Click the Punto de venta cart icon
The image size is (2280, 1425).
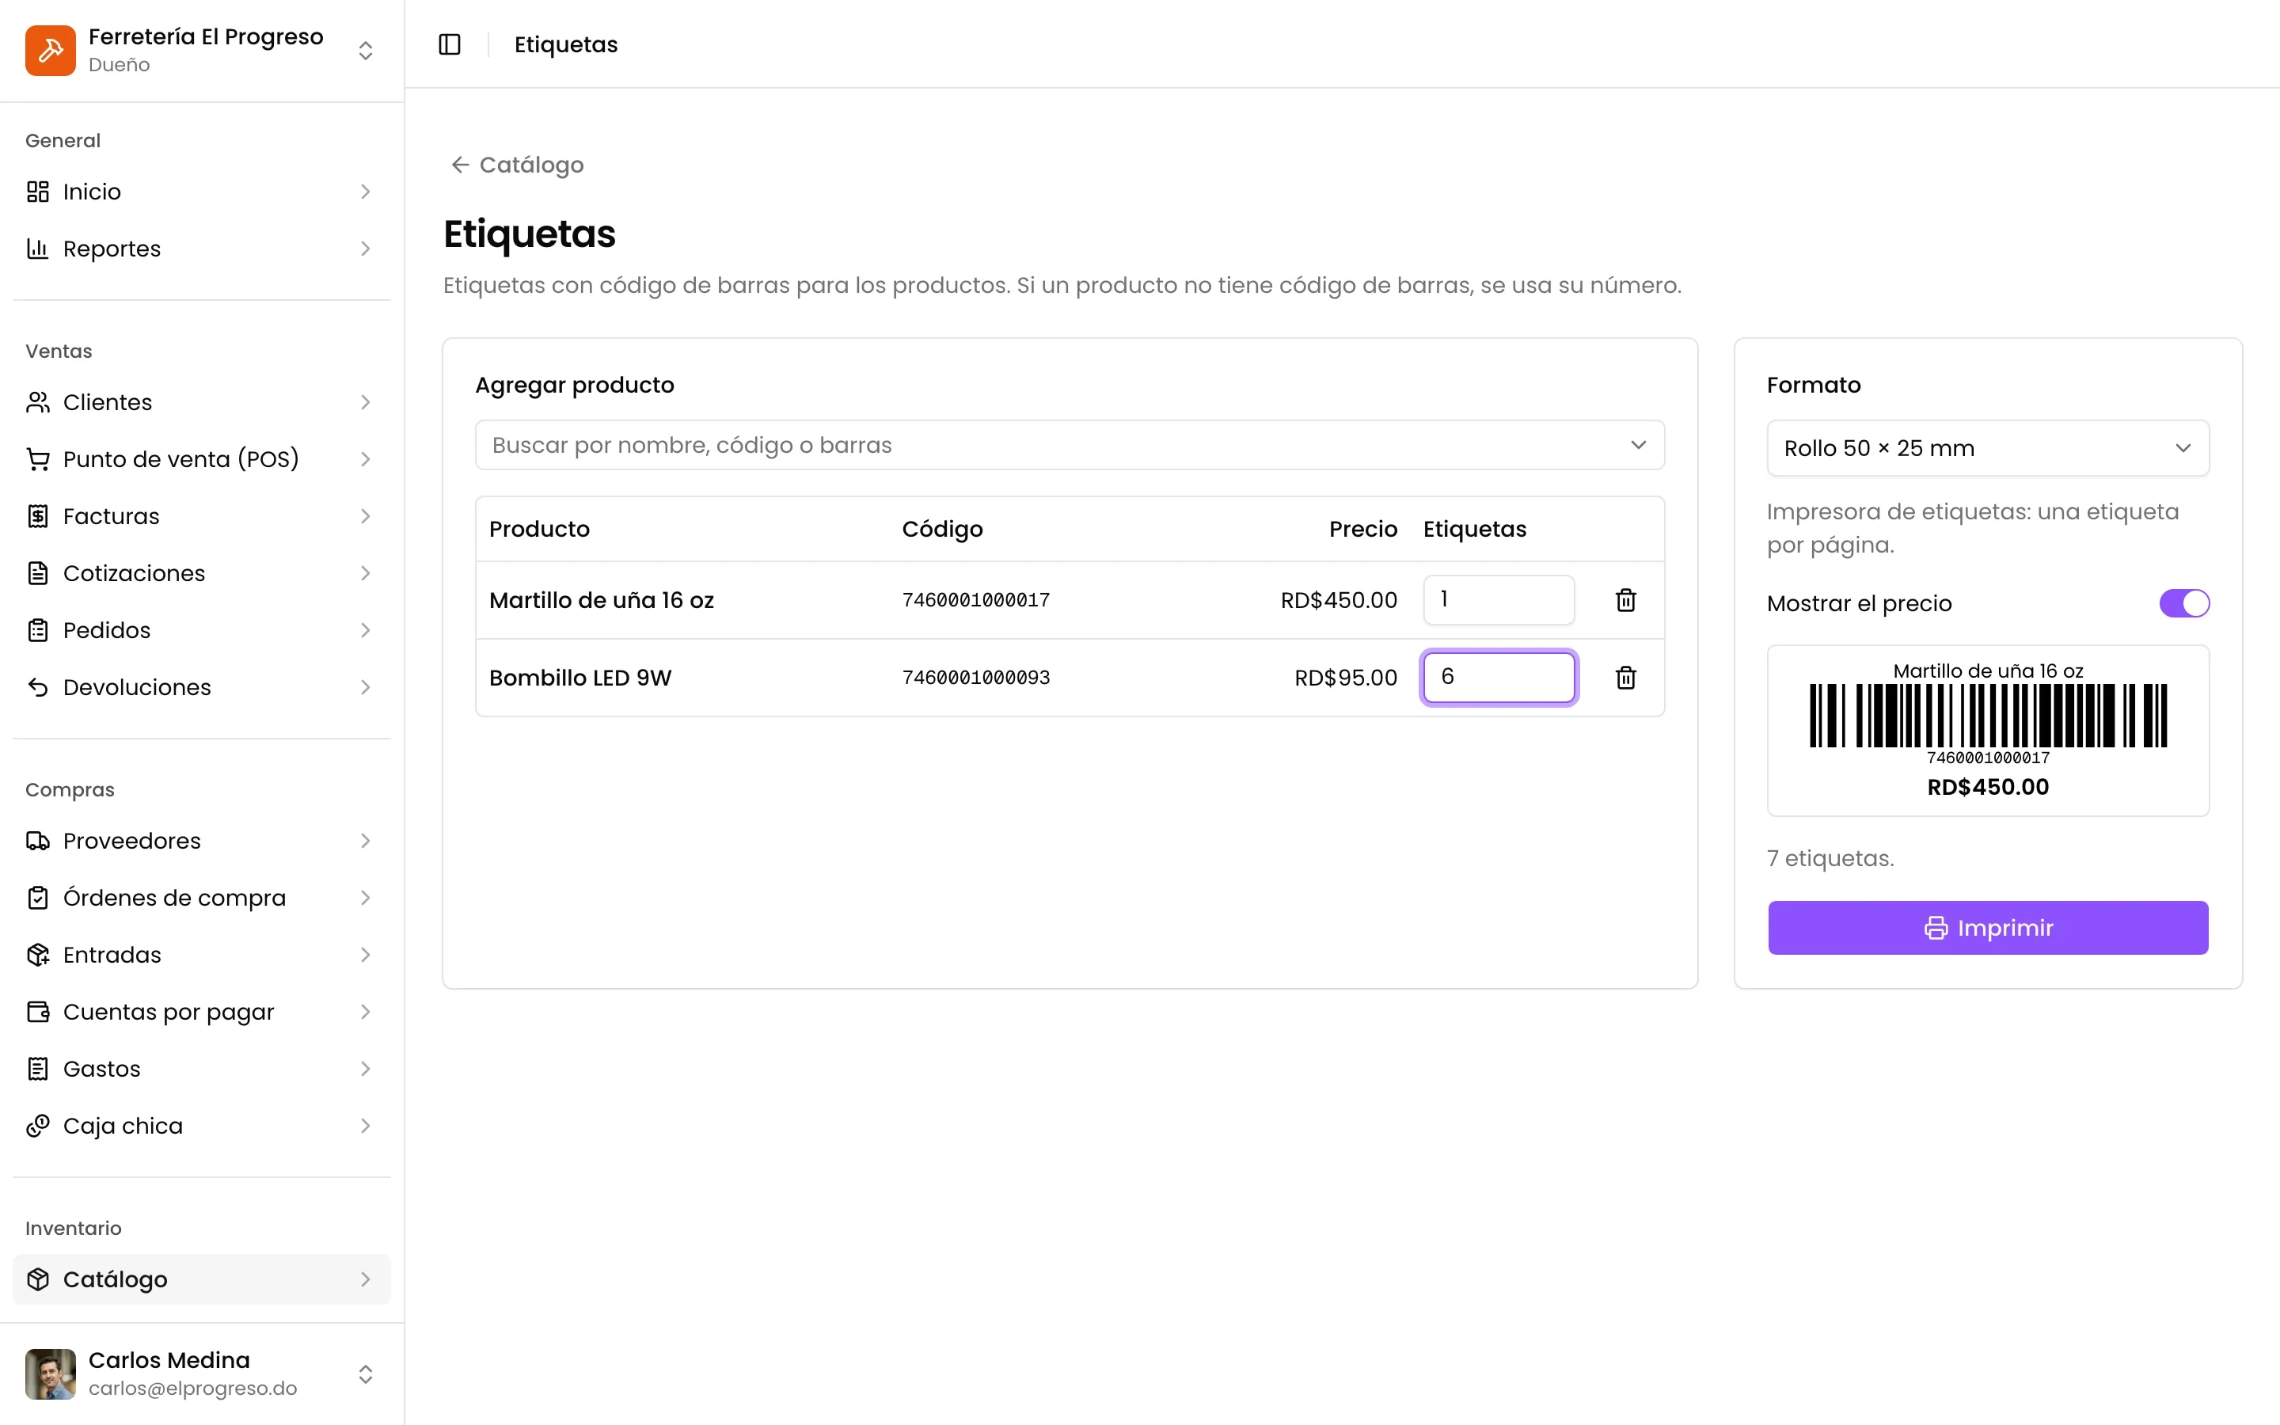[x=38, y=459]
